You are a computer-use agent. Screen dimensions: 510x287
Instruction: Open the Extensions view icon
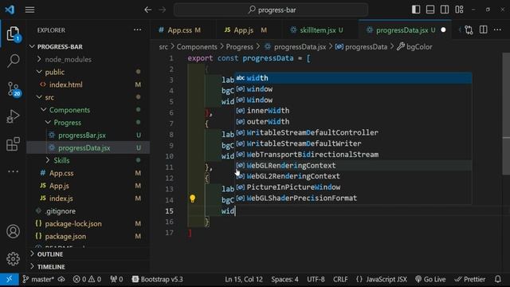13,143
